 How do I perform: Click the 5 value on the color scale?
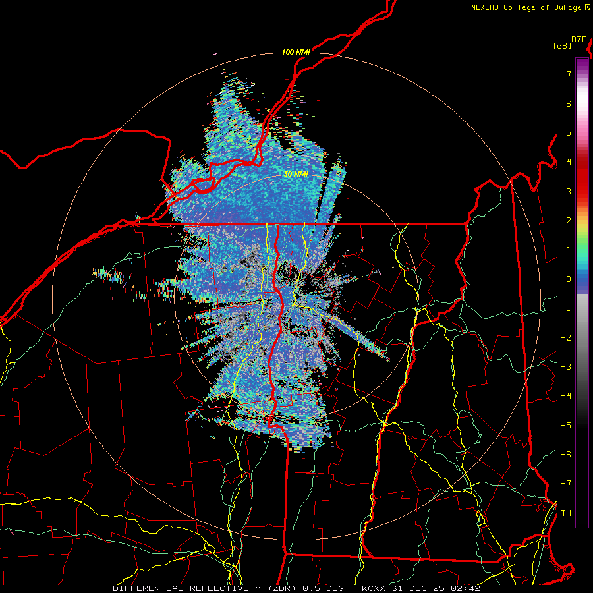pos(569,132)
